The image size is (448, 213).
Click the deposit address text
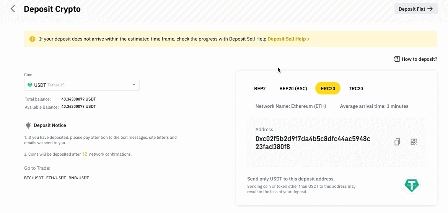[x=313, y=143]
